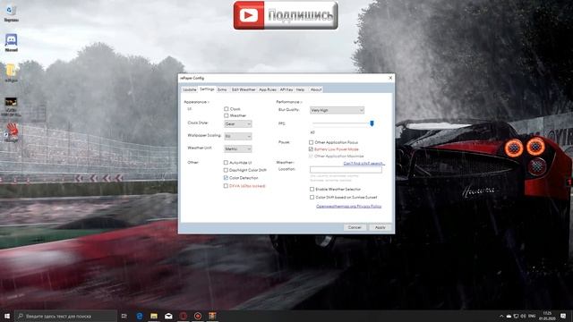Open the OneDrive cloud tray icon
Image resolution: width=573 pixels, height=322 pixels.
point(509,316)
